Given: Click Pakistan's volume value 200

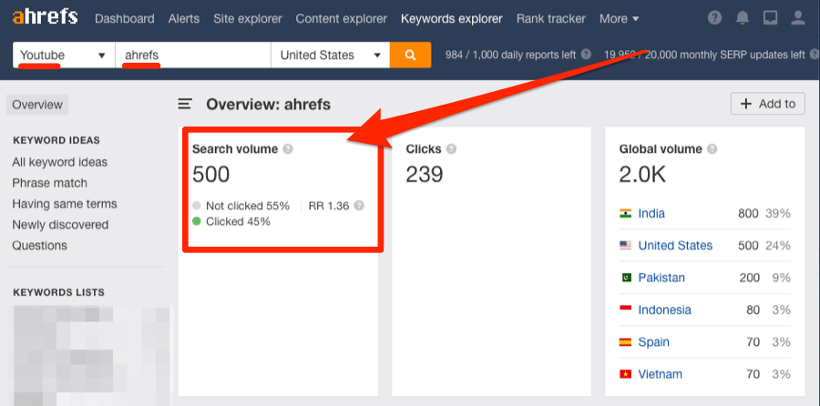Looking at the screenshot, I should click(750, 278).
